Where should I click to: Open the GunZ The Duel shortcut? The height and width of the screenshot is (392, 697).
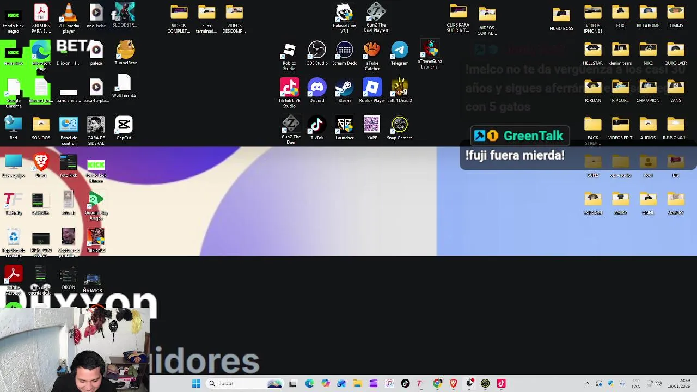coord(291,130)
